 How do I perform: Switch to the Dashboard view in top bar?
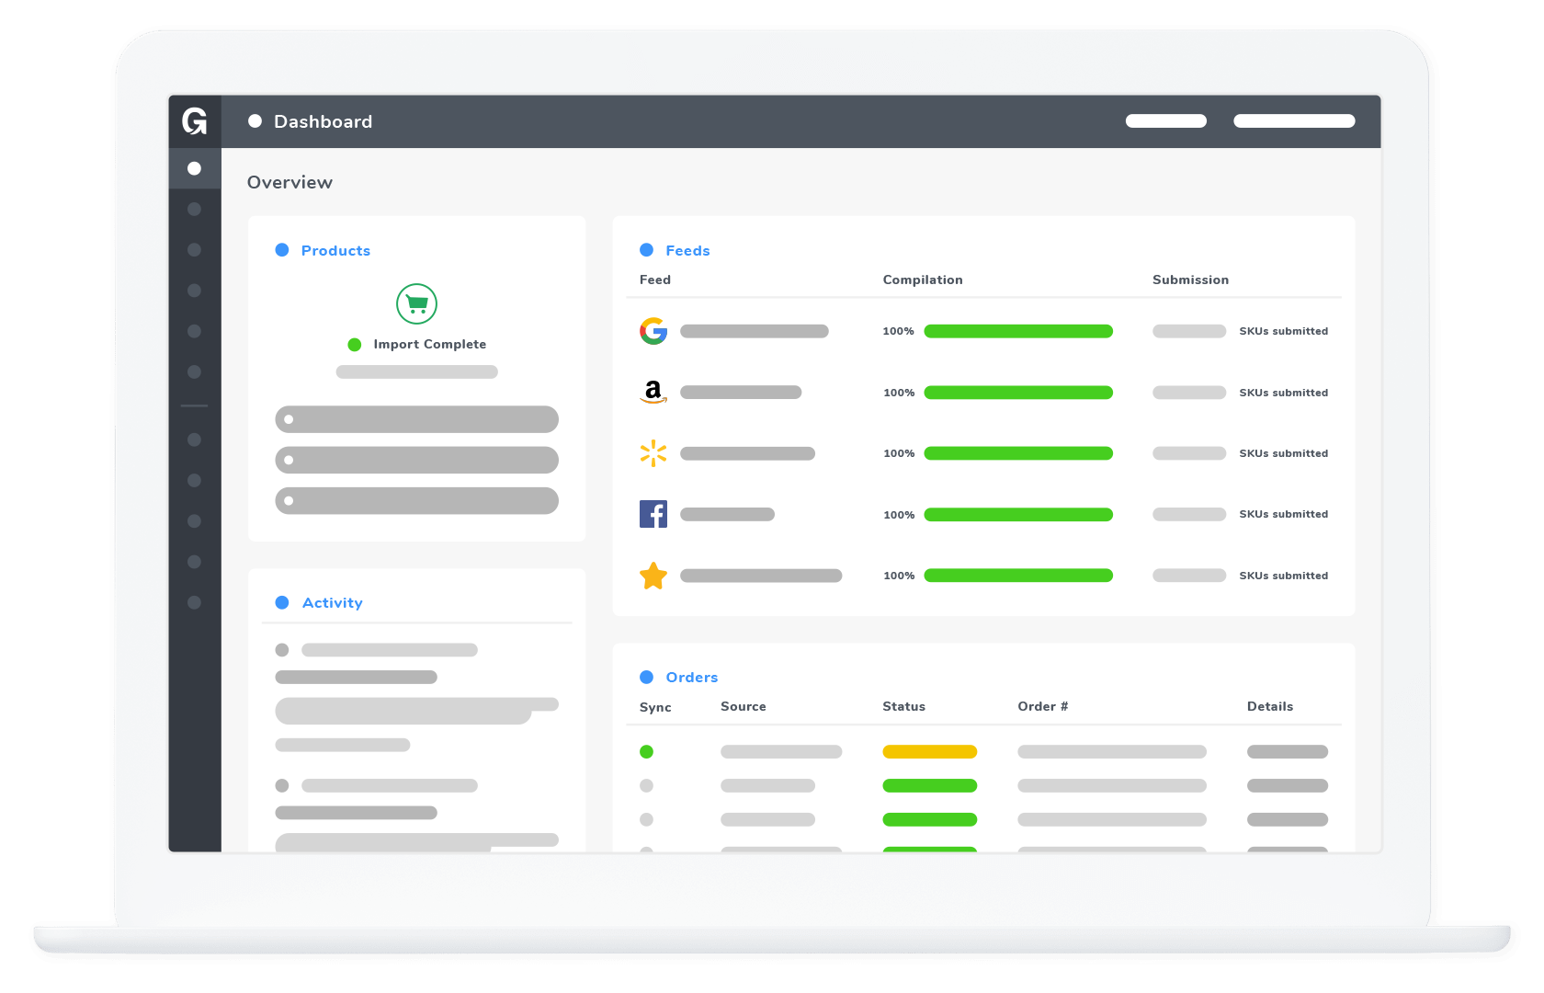click(324, 120)
